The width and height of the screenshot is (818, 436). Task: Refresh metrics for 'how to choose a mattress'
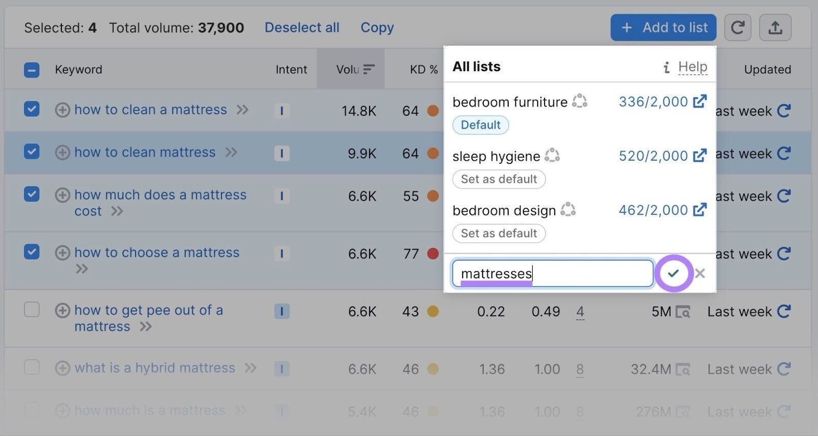pyautogui.click(x=784, y=253)
